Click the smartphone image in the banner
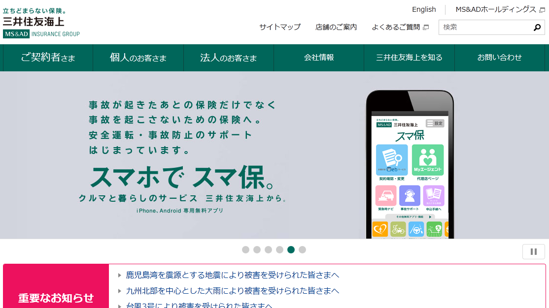This screenshot has height=308, width=549. tap(410, 164)
